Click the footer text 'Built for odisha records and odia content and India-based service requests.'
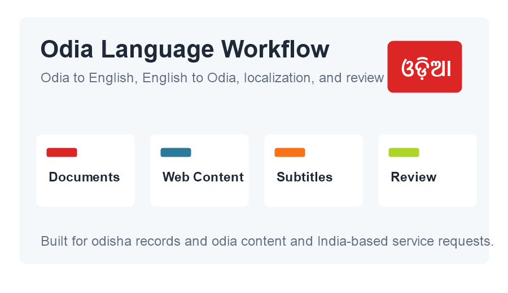The width and height of the screenshot is (508, 293). click(268, 241)
